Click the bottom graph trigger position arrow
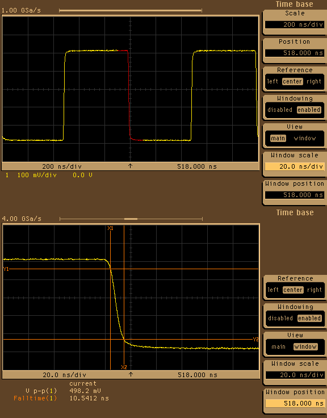 coord(131,374)
